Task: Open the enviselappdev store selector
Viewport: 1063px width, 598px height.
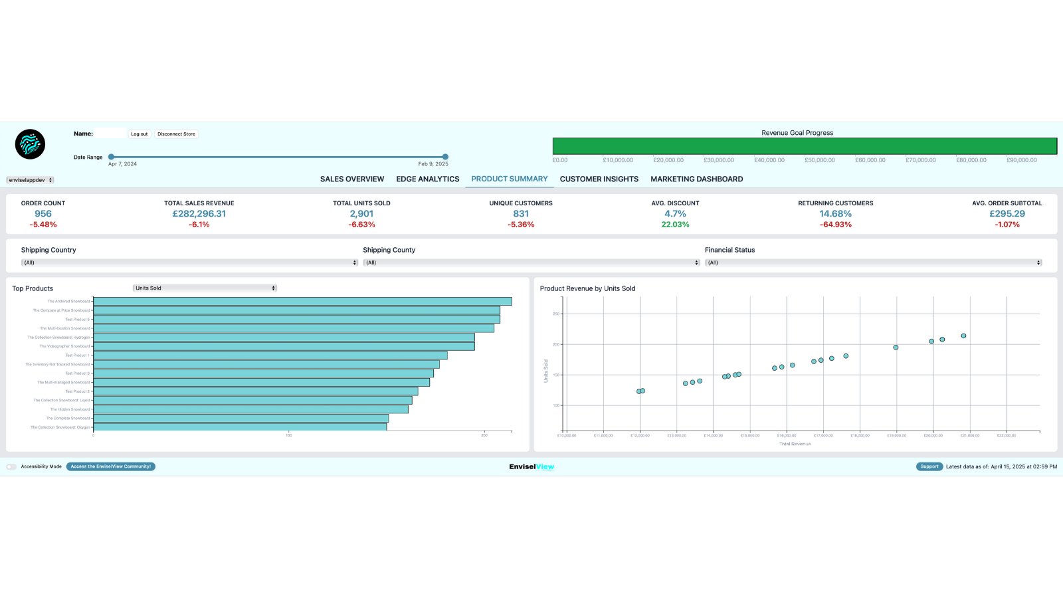Action: click(30, 180)
